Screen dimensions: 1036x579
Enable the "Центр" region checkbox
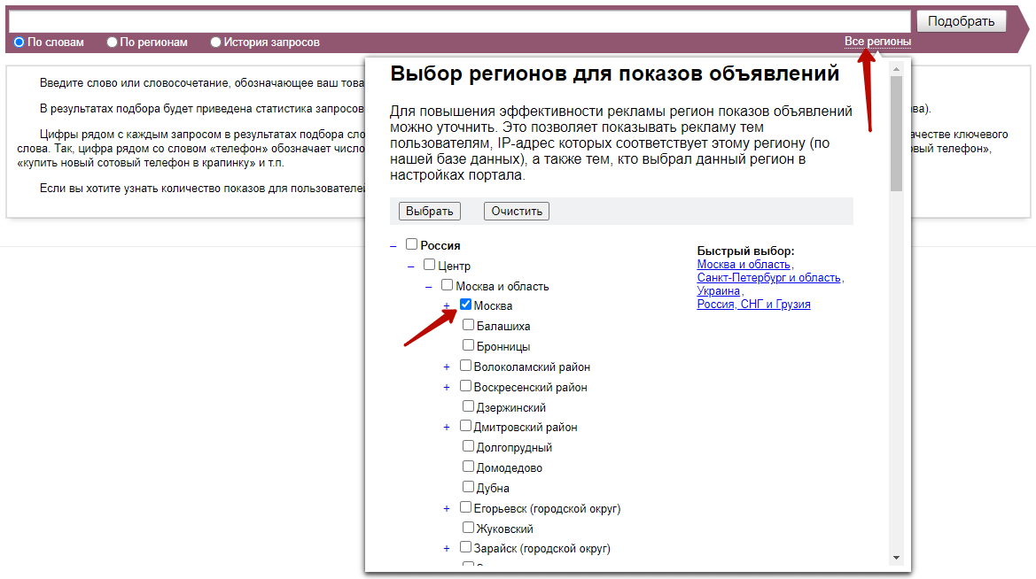point(431,265)
